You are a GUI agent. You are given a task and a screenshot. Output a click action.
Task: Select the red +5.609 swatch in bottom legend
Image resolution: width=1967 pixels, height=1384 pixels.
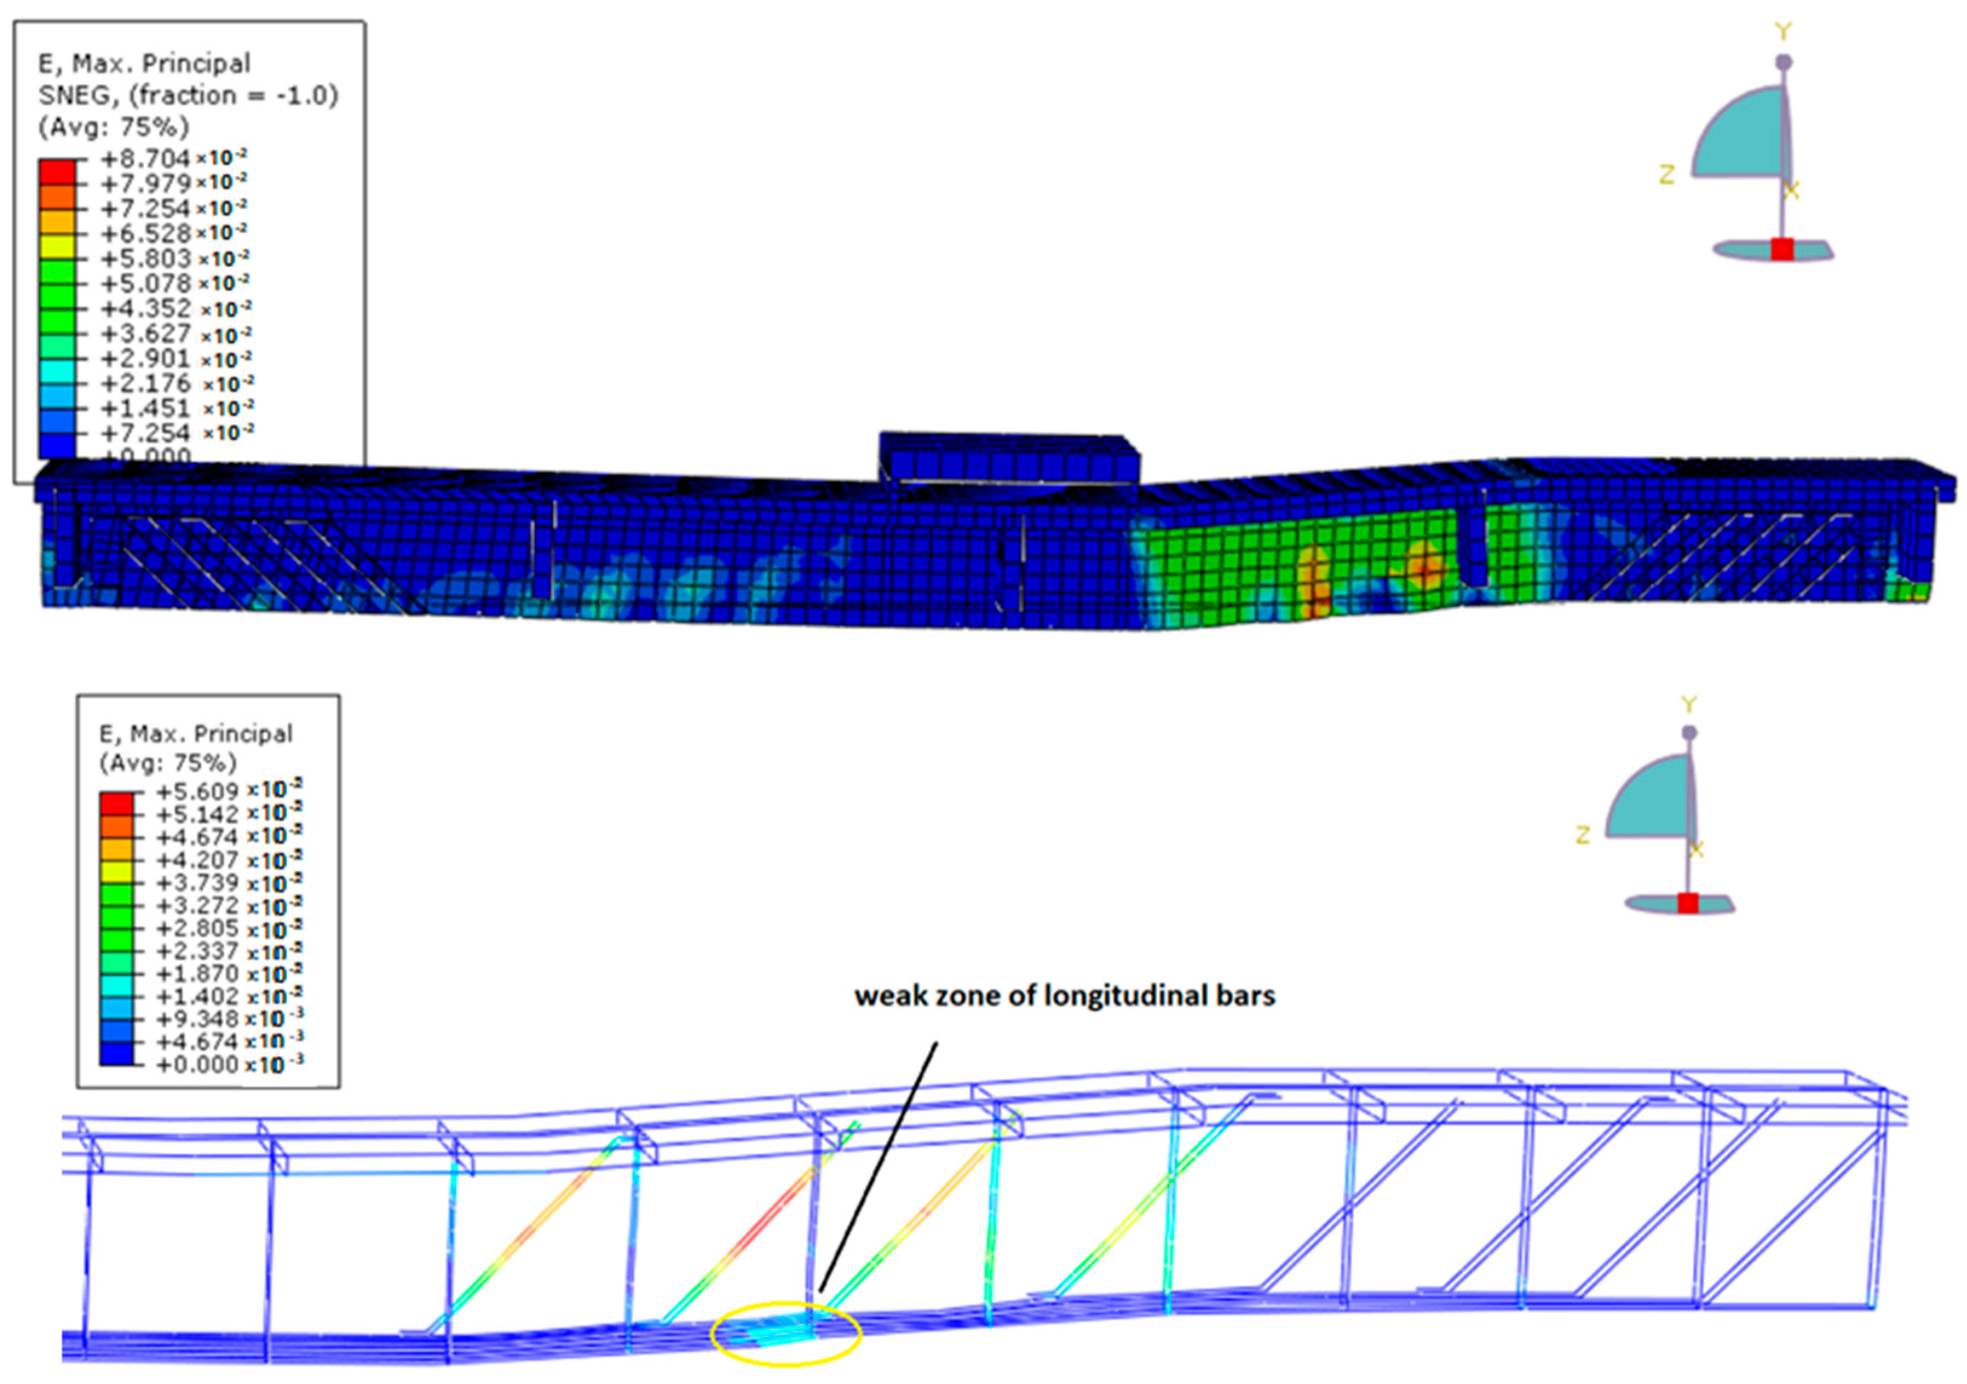pos(117,804)
